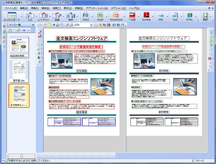Click the 一太郎 export icon

click(x=132, y=16)
